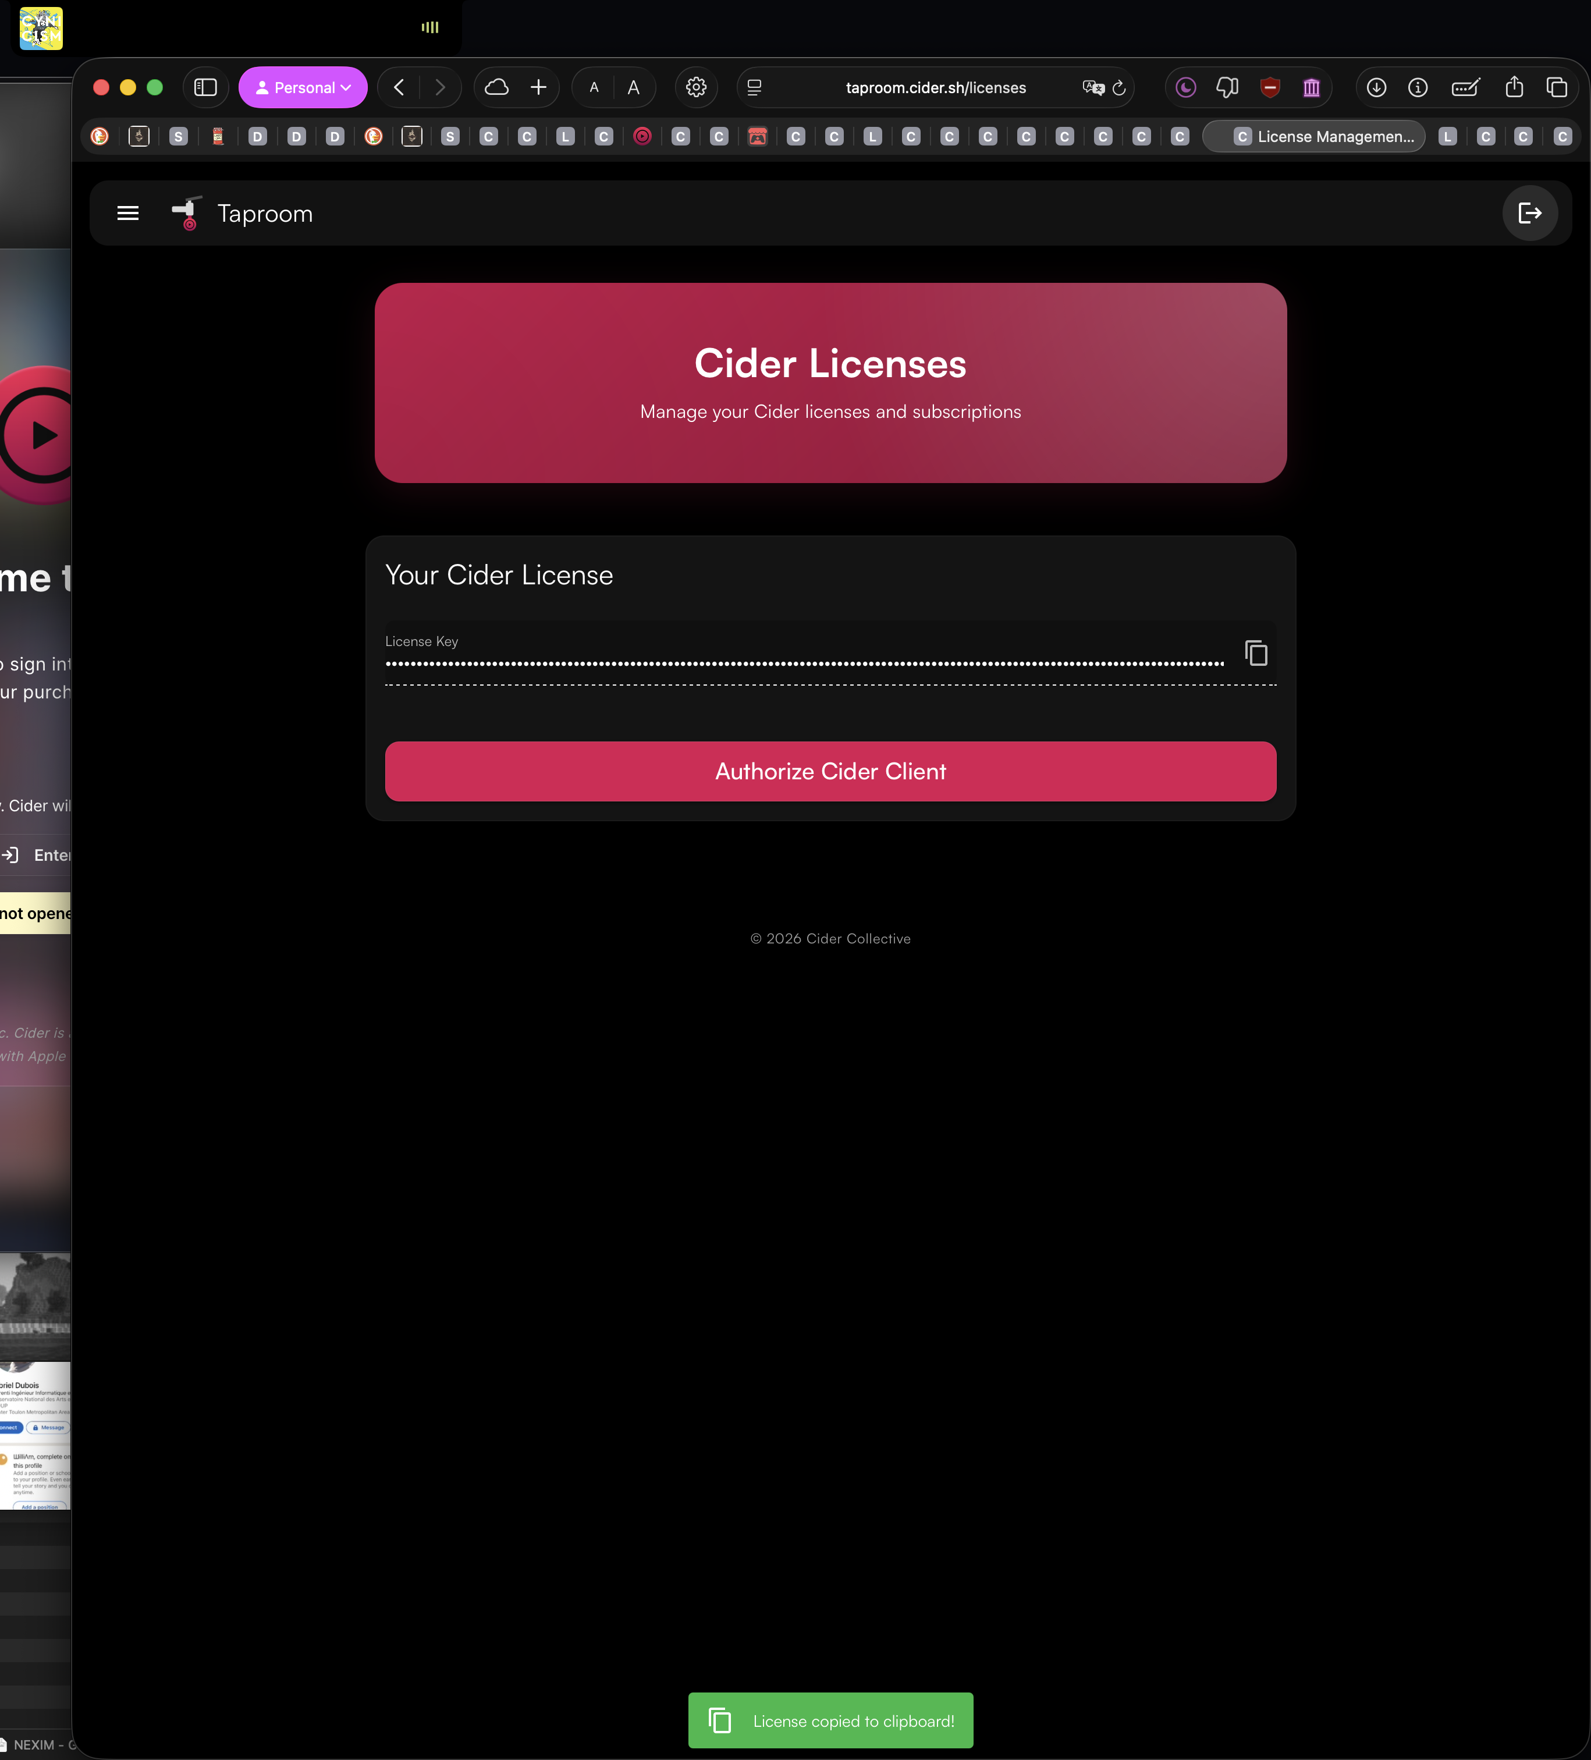Screen dimensions: 1591x1760
Task: Click the translate page icon
Action: tap(1092, 87)
